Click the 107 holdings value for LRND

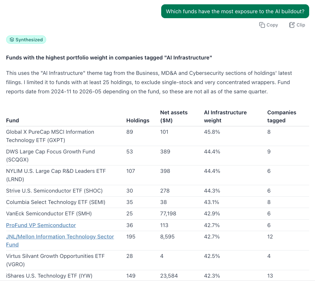coord(130,171)
